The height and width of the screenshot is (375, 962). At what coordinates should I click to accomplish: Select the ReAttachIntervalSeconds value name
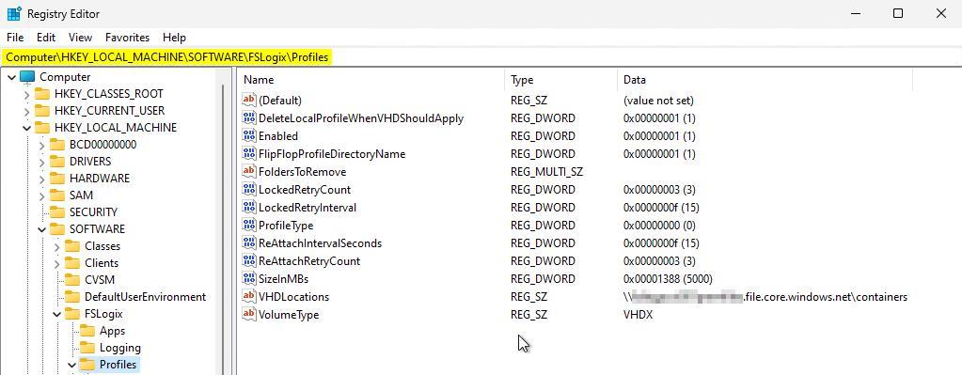tap(321, 243)
